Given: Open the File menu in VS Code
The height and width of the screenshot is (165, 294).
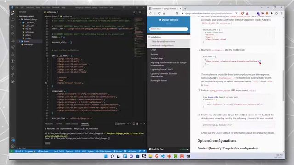Looking at the screenshot, I should [x=17, y=7].
